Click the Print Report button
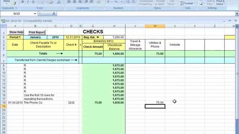The image size is (239, 134). [x=37, y=32]
